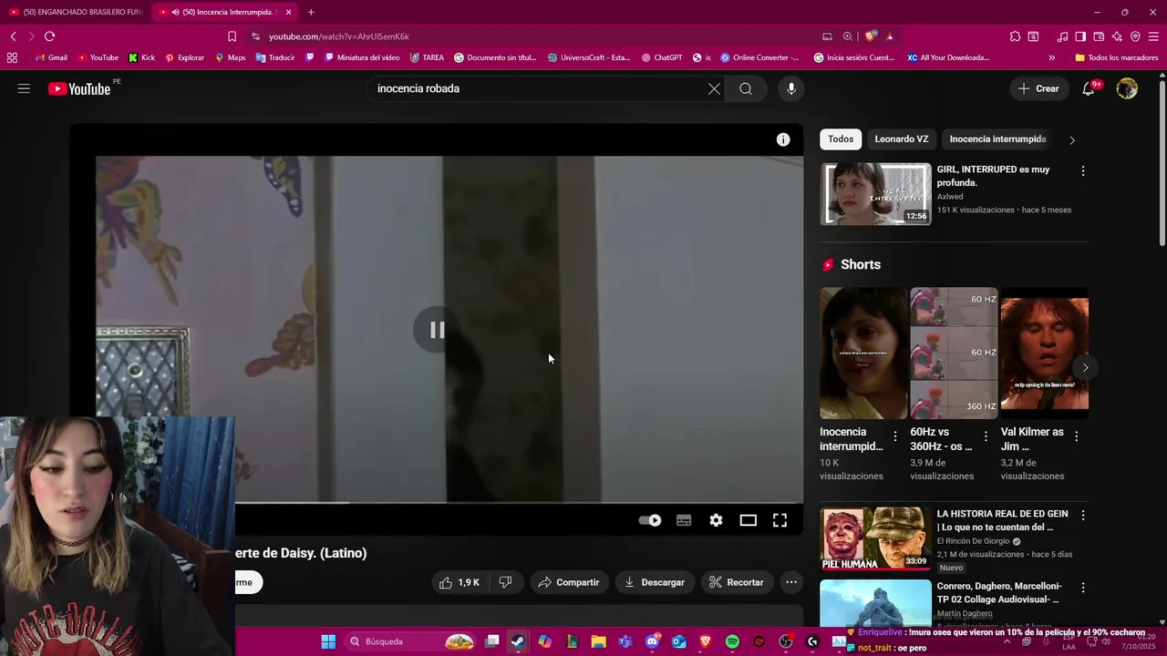Click the Crear button
This screenshot has height=656, width=1167.
click(1038, 88)
